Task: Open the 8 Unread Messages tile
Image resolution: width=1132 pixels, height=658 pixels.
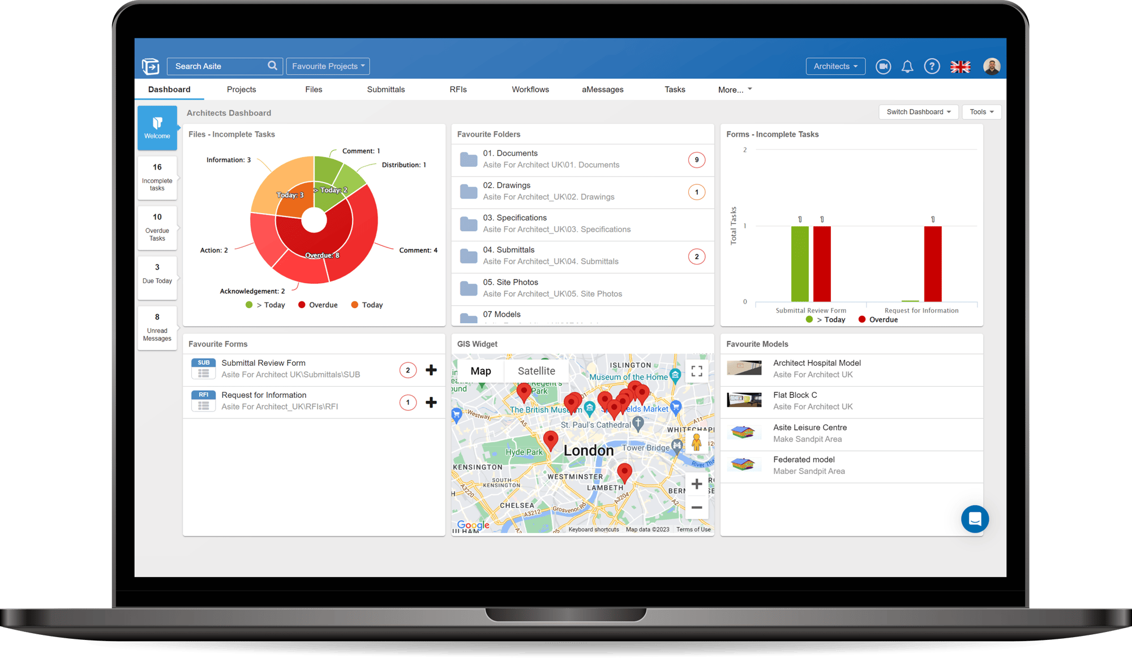Action: click(157, 327)
